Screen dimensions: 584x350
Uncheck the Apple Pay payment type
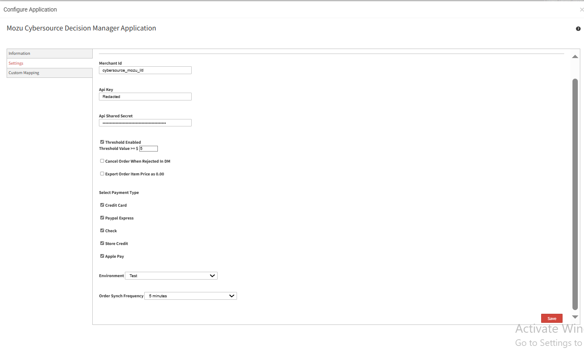click(102, 256)
